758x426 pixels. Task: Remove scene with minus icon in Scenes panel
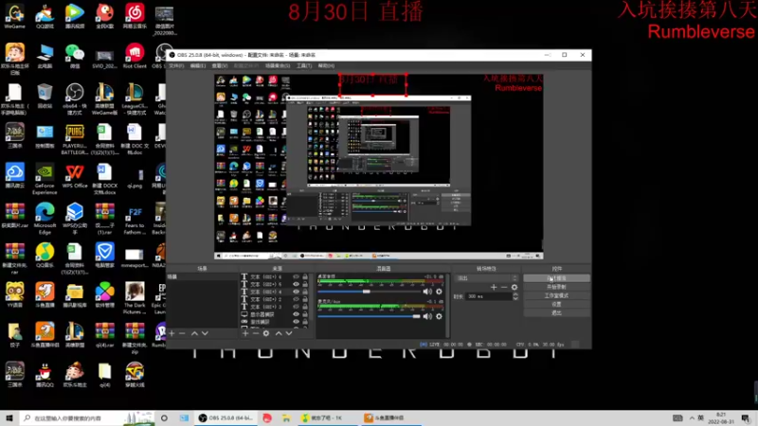(x=182, y=333)
